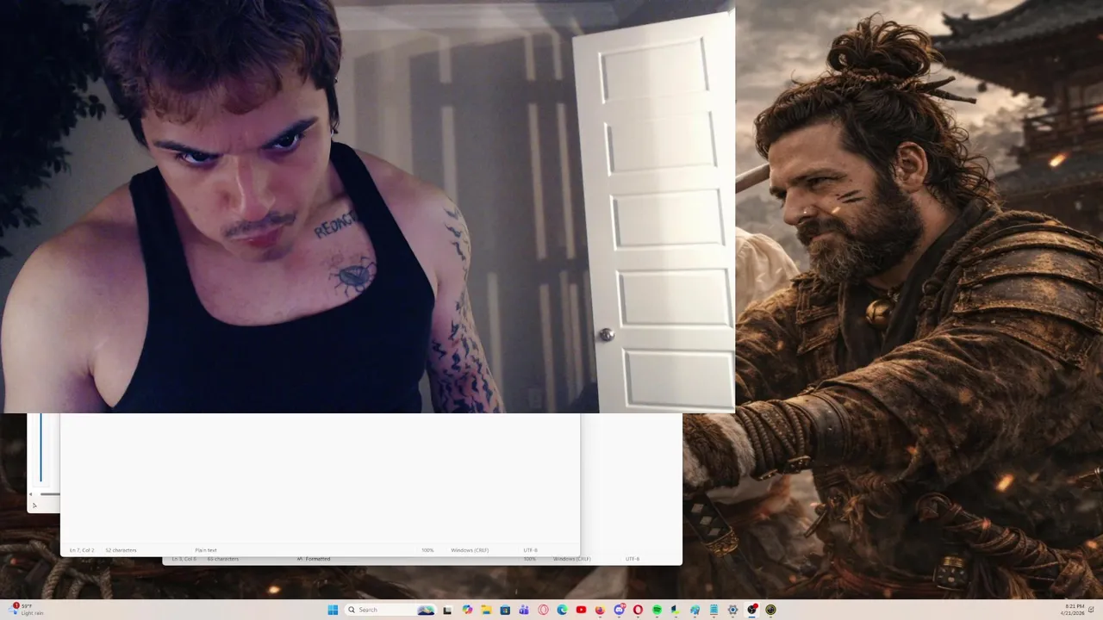Click inside the front Notepad text area
Viewport: 1103px width, 620px height.
(x=320, y=478)
